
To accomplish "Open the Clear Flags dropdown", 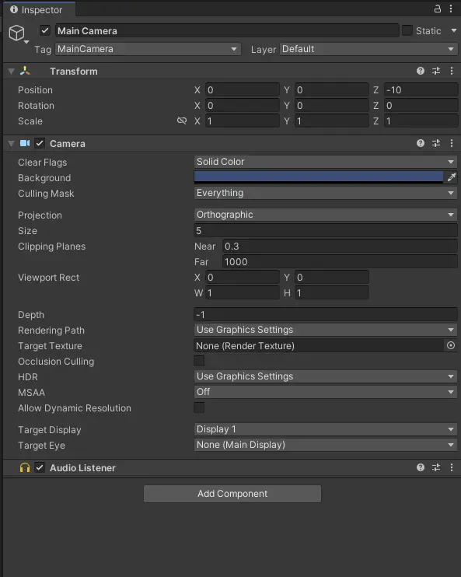I will pyautogui.click(x=325, y=162).
